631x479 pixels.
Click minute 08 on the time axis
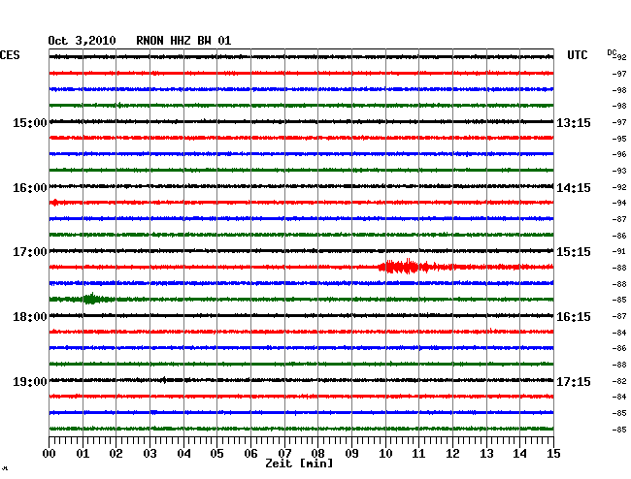317,454
